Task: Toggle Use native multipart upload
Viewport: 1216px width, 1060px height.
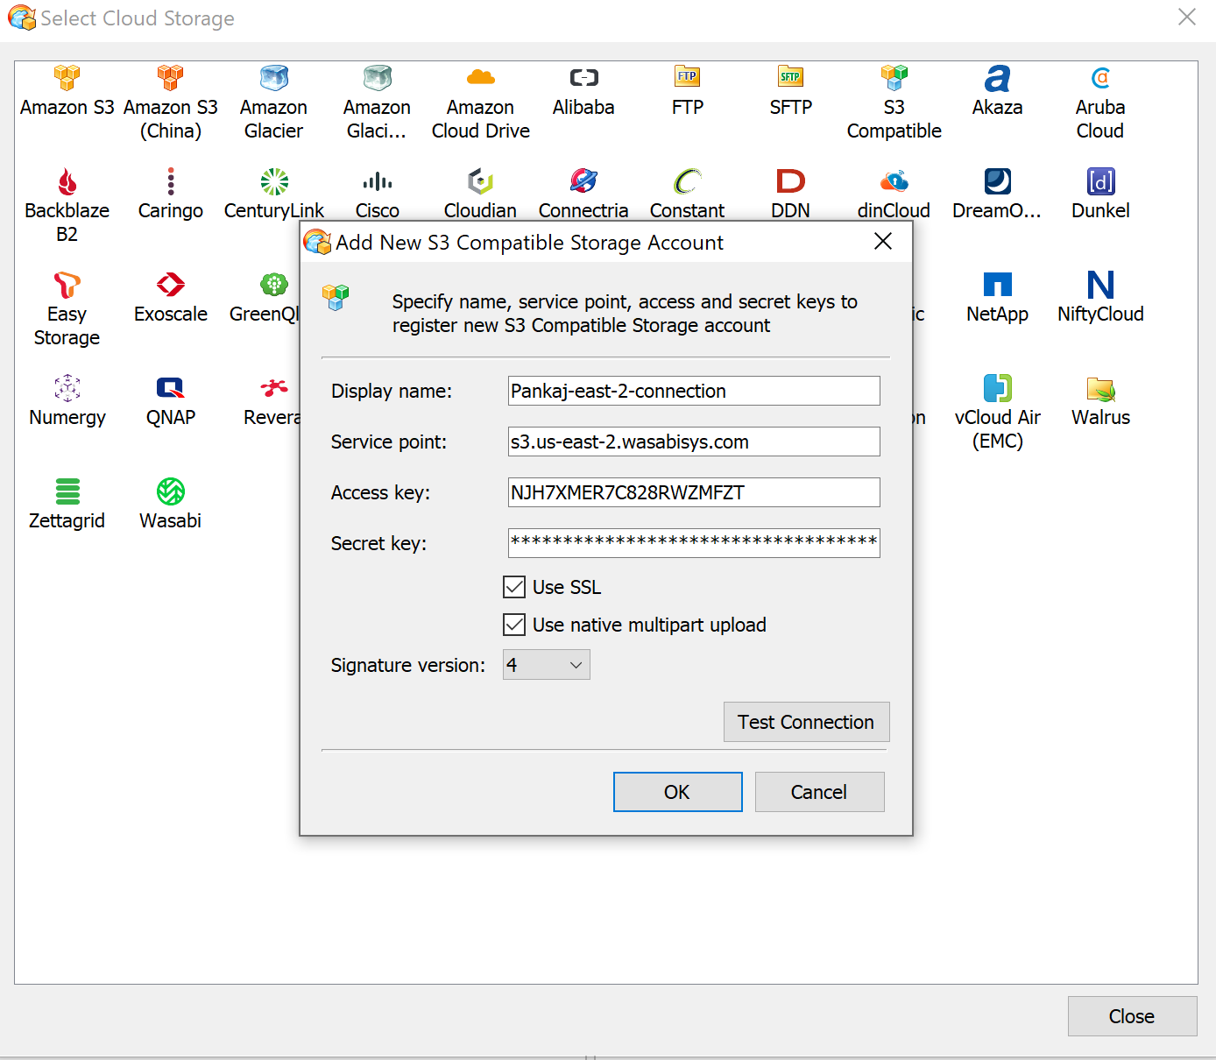Action: tap(514, 625)
